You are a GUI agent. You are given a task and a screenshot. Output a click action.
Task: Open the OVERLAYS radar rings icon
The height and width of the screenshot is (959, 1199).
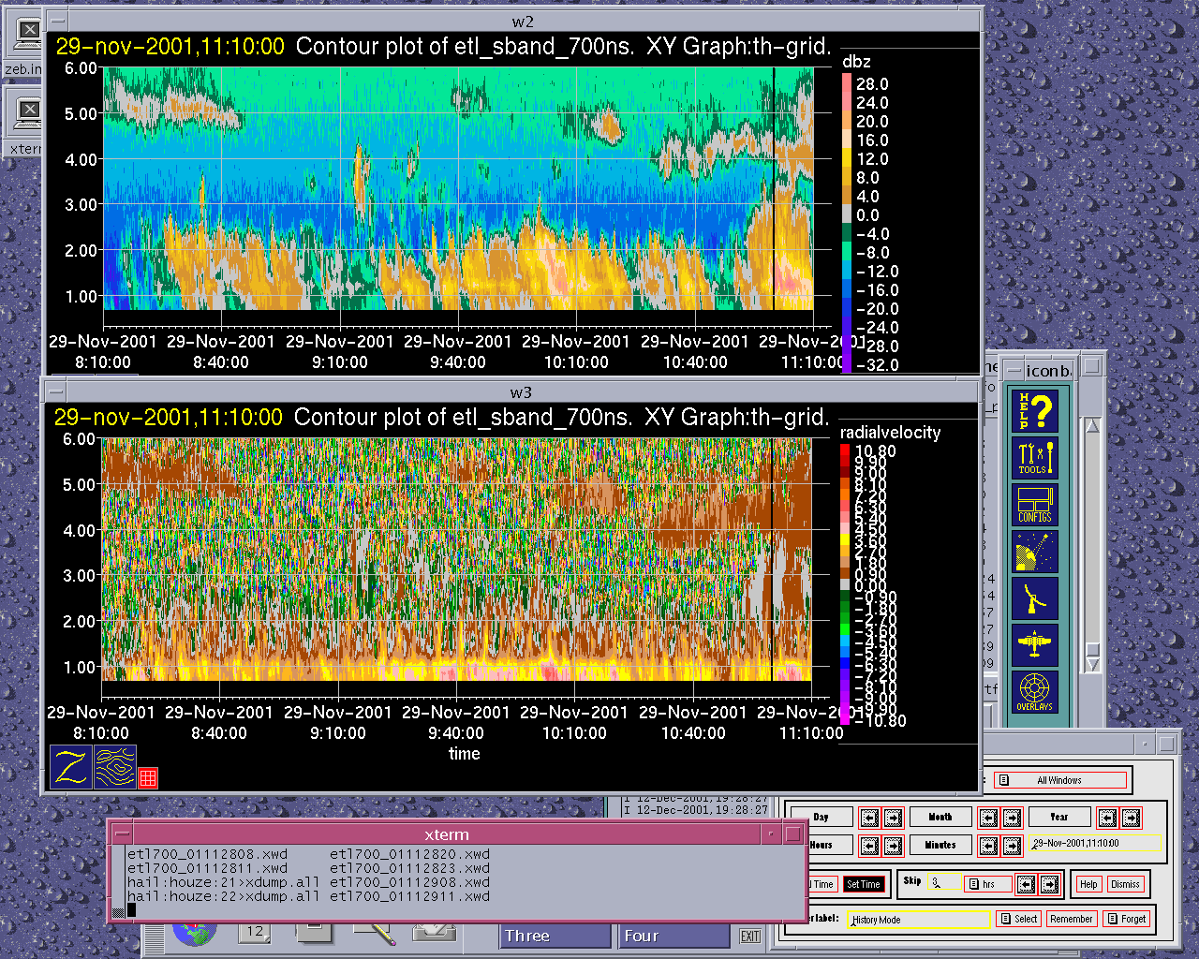(x=1035, y=691)
